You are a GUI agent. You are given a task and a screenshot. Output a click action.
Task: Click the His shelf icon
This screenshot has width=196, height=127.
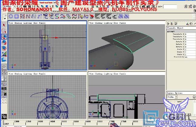point(115,16)
